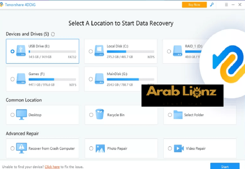Click the USB Drive (E:) usage bar
The width and height of the screenshot is (245, 169).
tap(52, 52)
